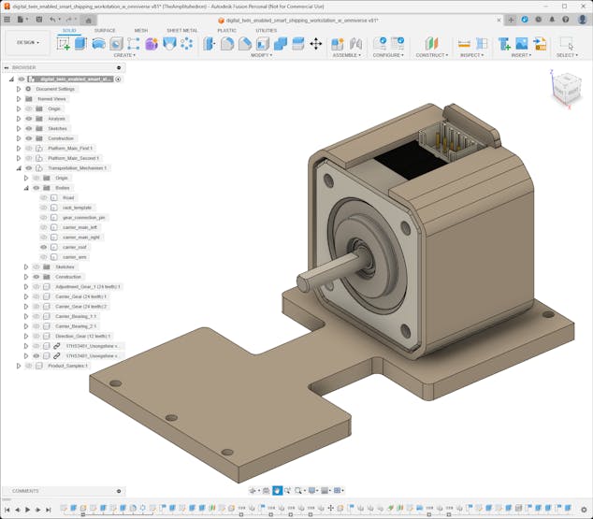The height and width of the screenshot is (519, 593).
Task: Show the Platform_Main_First:1 component via its eye icon
Action: [x=29, y=148]
